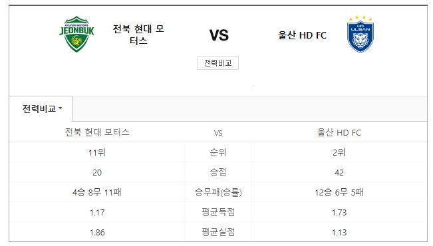Click the Jeonbuk Hyundai Motors team crest
Image resolution: width=433 pixels, height=246 pixels.
point(76,34)
